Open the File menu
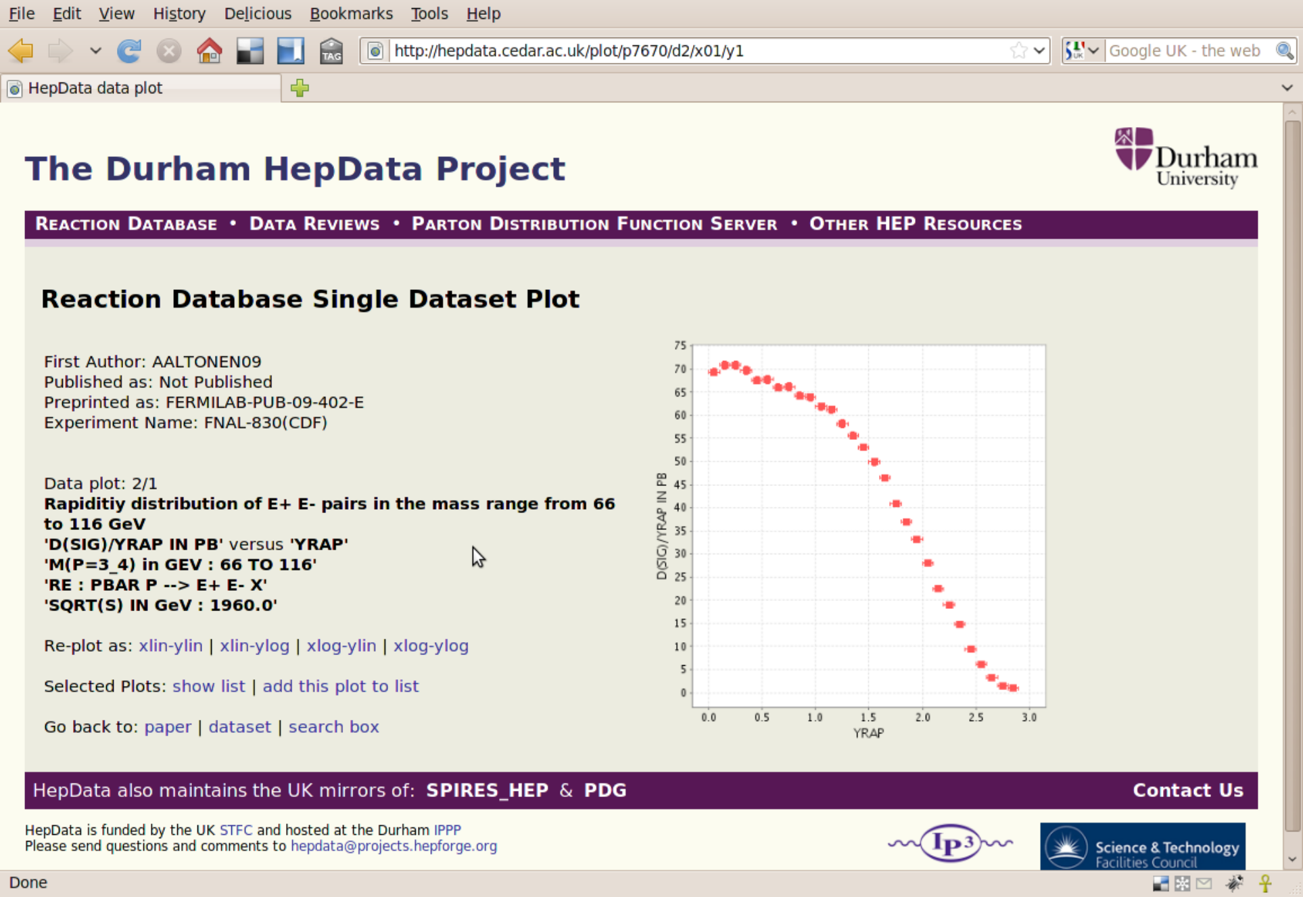 (22, 14)
